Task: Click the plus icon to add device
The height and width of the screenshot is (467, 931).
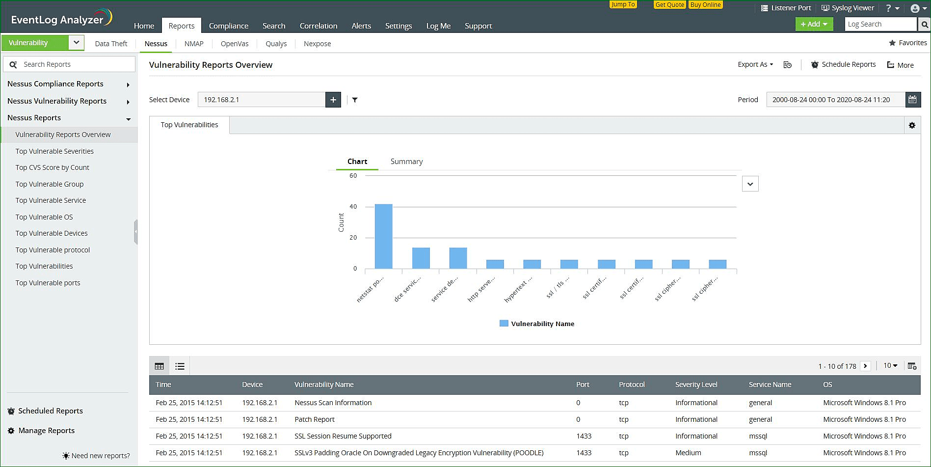Action: (x=333, y=100)
